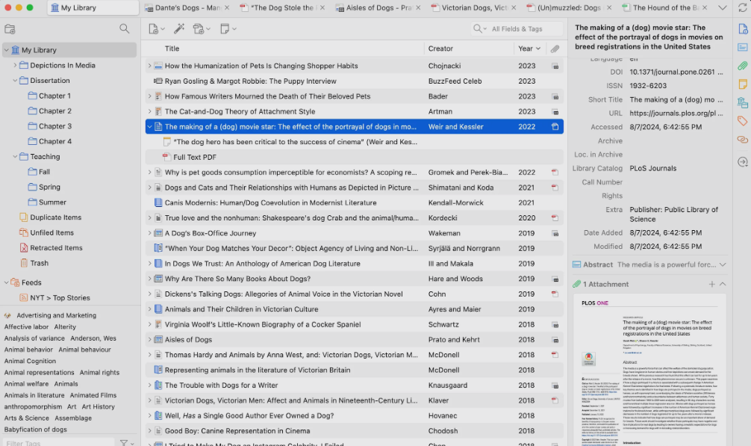Open the collections search magnifier
Image resolution: width=751 pixels, height=446 pixels.
click(x=124, y=28)
